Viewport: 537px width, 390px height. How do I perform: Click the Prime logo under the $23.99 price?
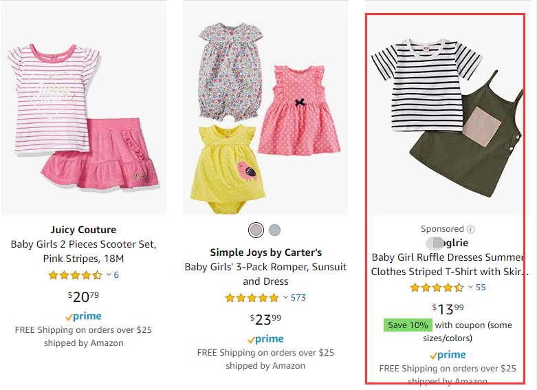pyautogui.click(x=265, y=339)
